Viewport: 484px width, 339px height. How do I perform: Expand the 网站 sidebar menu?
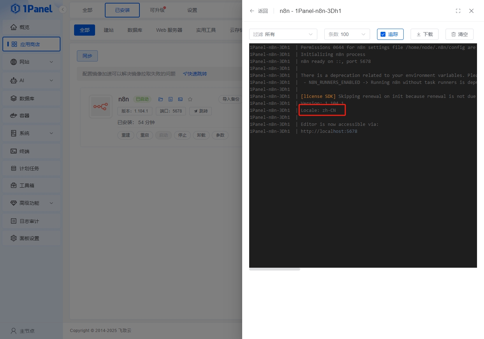(x=31, y=62)
